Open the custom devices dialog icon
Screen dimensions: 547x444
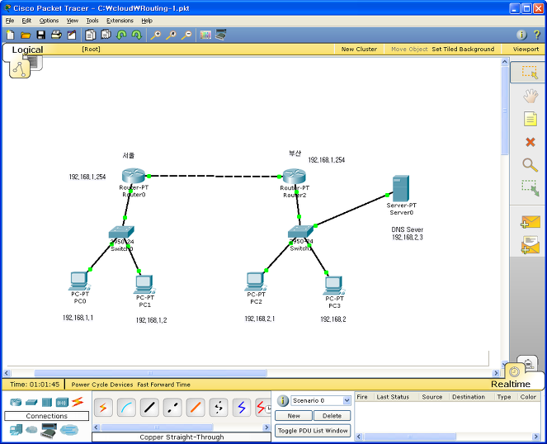coord(221,35)
